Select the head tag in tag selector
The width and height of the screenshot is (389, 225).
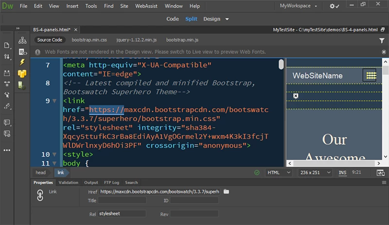[x=41, y=172]
